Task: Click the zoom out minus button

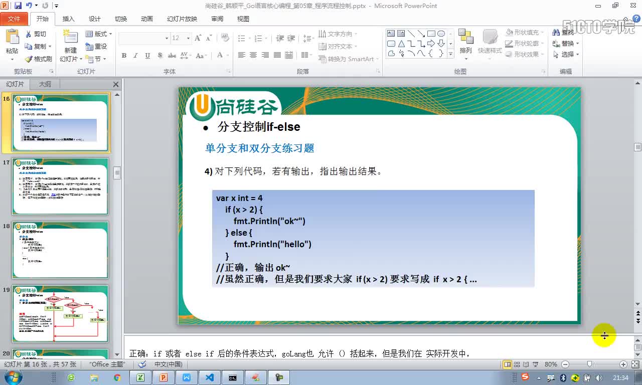Action: pos(565,364)
